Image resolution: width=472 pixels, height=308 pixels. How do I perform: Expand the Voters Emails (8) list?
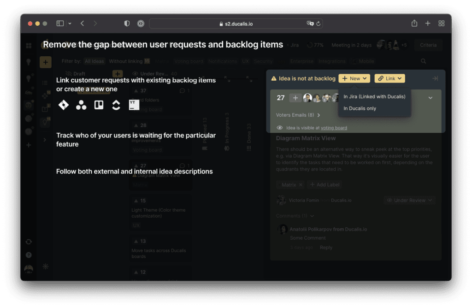tap(298, 115)
